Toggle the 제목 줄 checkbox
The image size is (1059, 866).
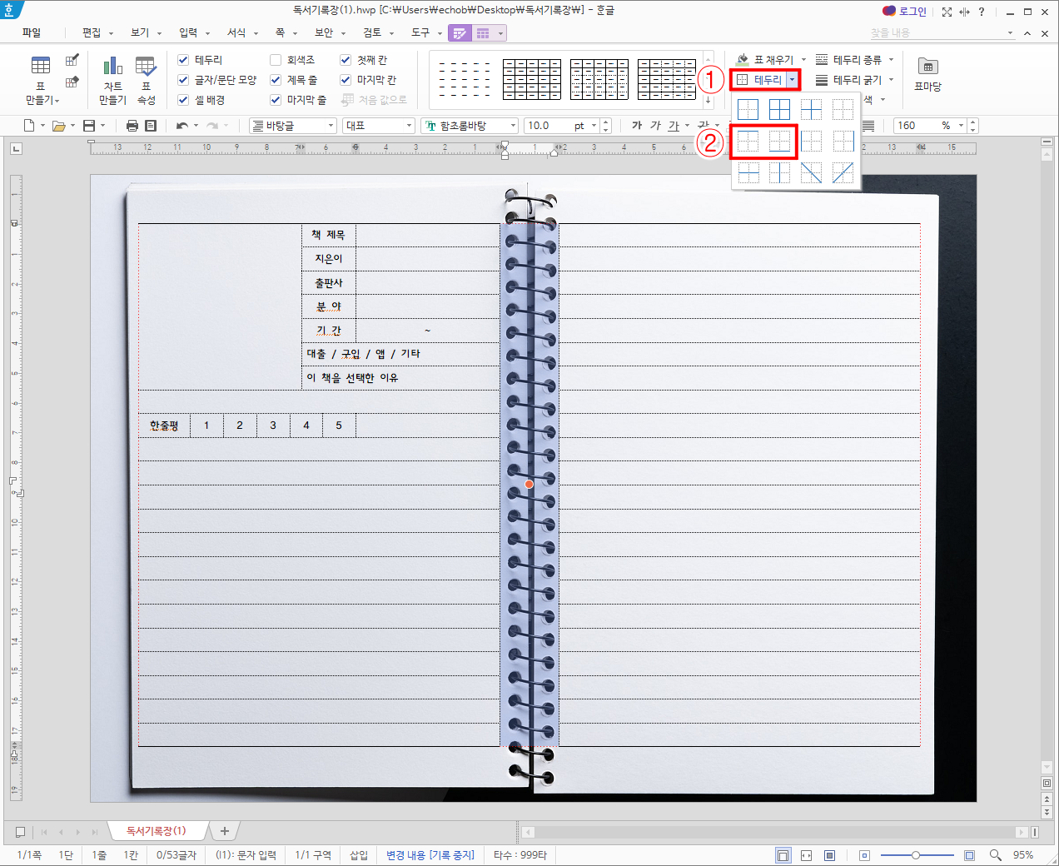coord(276,80)
